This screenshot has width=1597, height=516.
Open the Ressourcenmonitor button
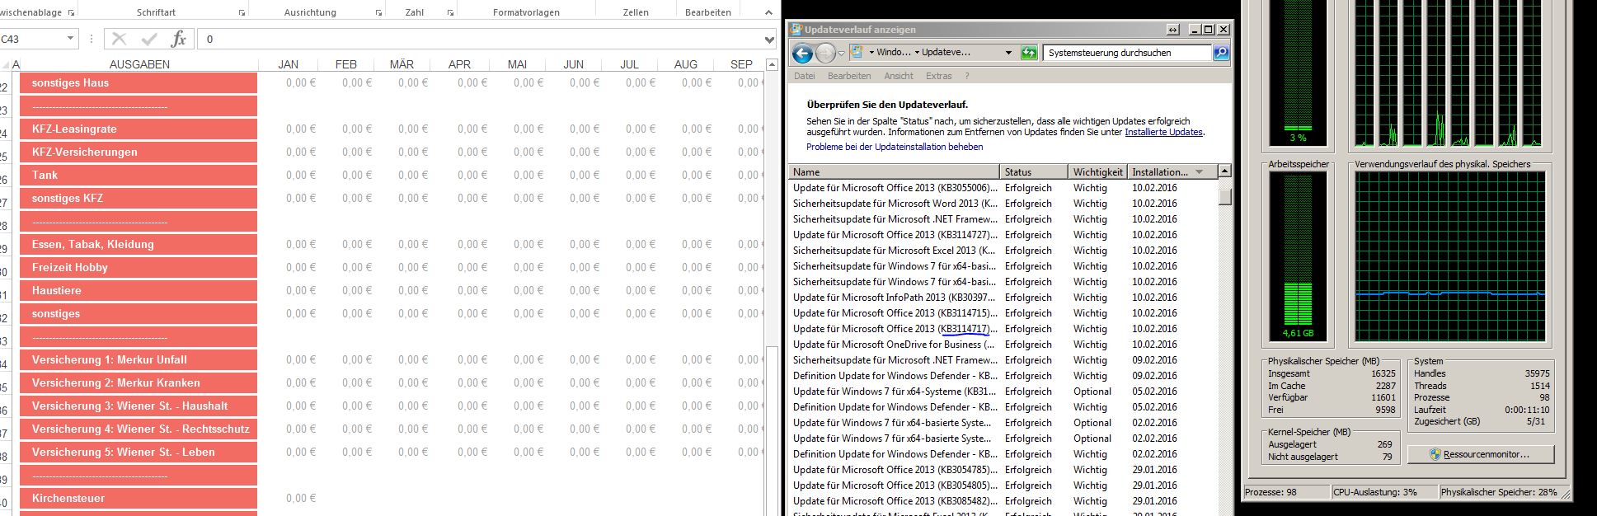1481,454
